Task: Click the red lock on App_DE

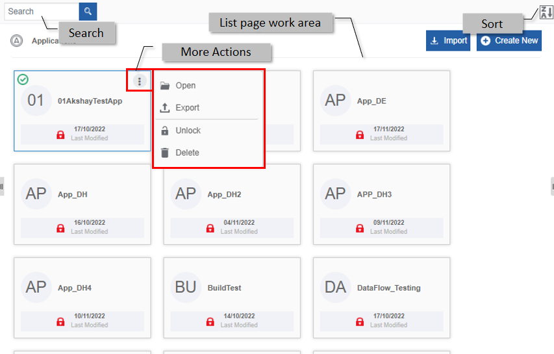Action: [x=360, y=134]
